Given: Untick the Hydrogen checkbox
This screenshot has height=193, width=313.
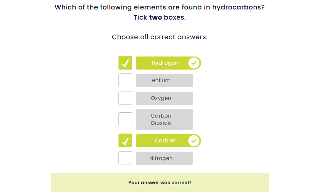Looking at the screenshot, I should pos(125,63).
